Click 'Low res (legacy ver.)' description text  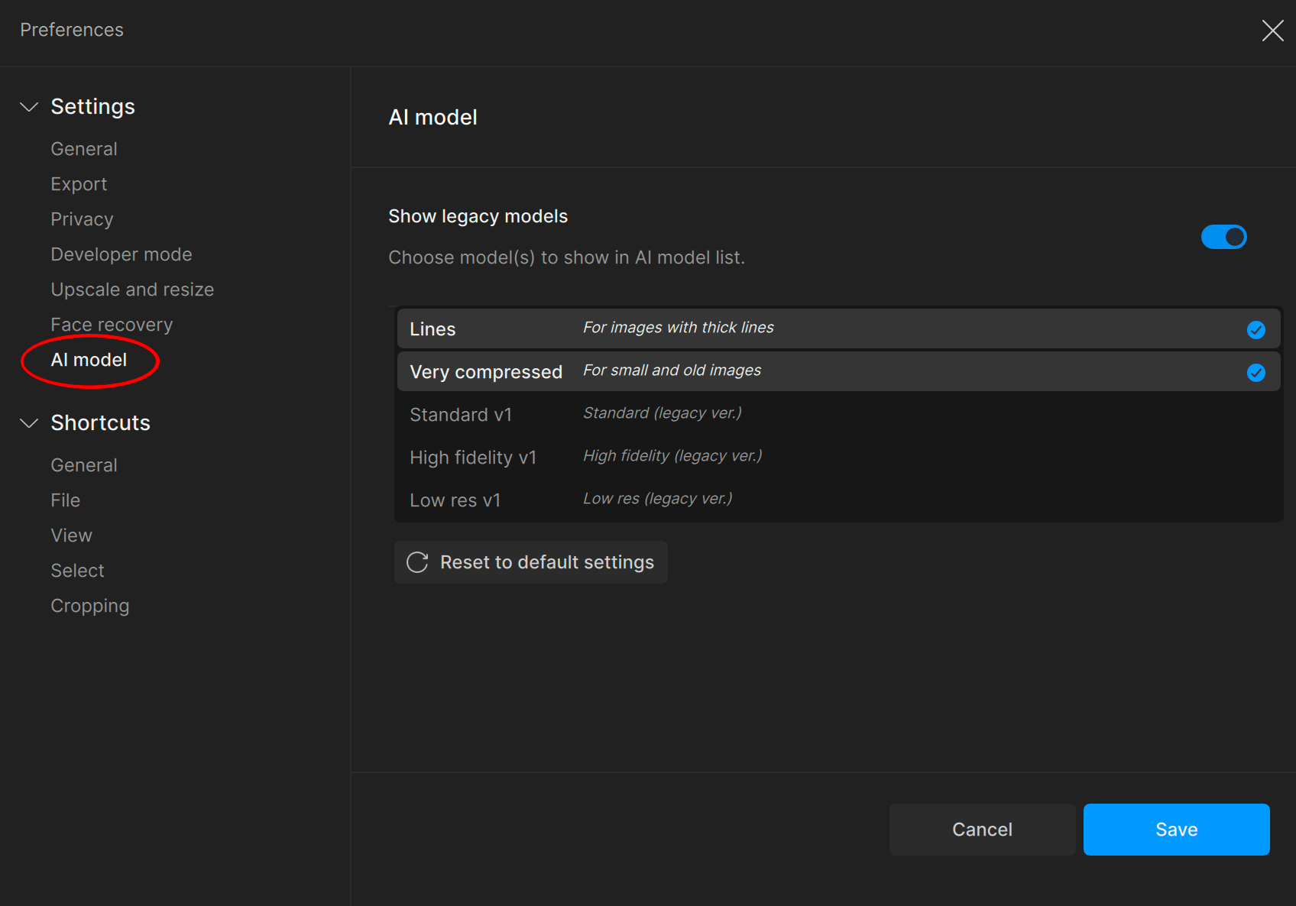coord(658,499)
